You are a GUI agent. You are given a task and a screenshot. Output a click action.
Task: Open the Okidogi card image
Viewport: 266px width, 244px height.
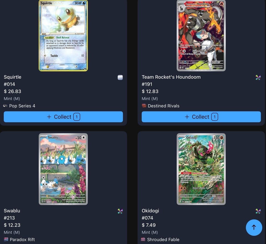click(201, 169)
